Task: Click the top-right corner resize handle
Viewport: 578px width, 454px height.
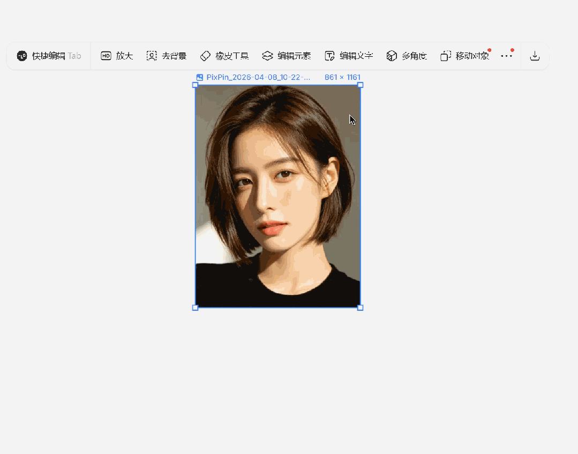Action: [x=361, y=85]
